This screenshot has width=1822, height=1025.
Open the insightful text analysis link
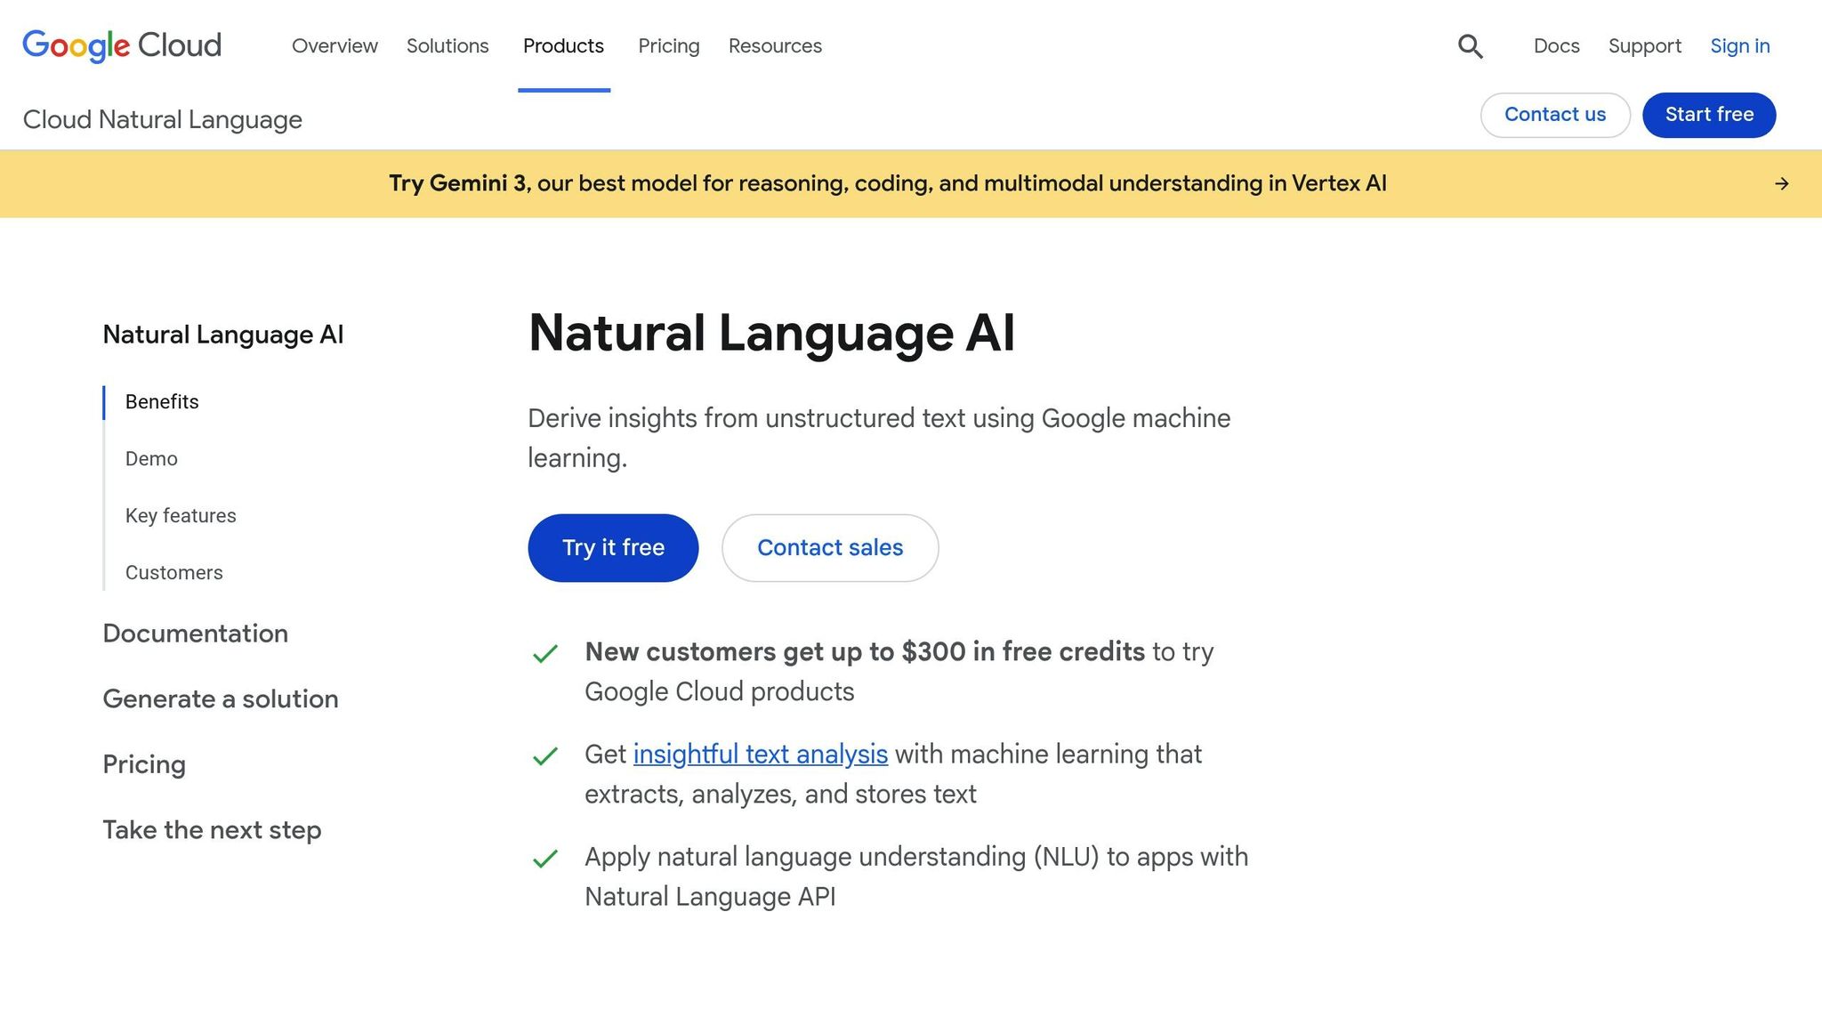tap(760, 754)
